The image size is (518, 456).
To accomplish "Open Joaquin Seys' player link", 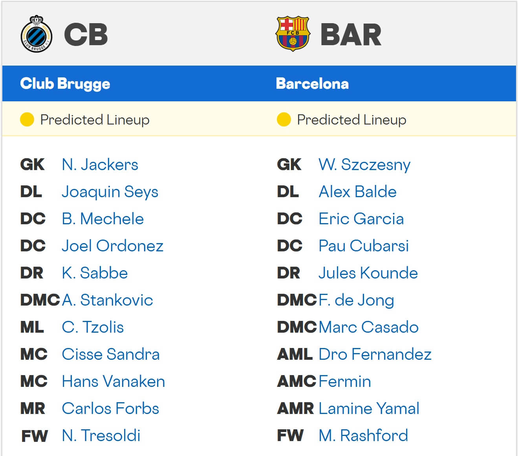I will click(x=110, y=192).
